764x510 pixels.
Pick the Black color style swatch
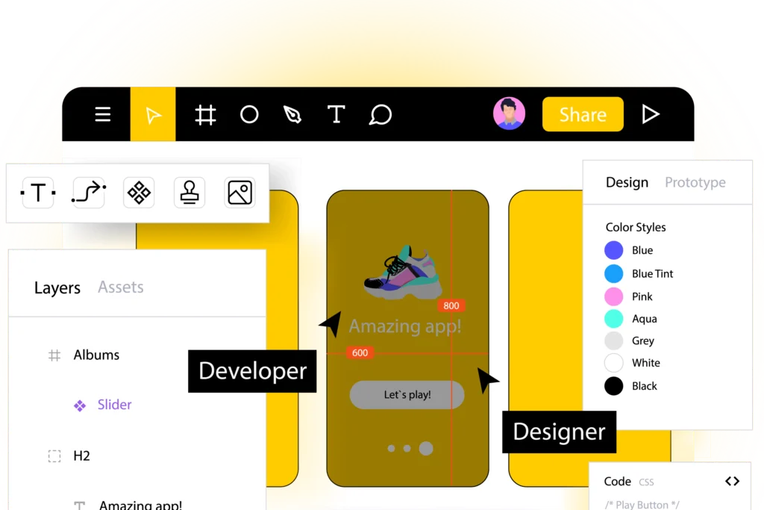click(x=614, y=386)
